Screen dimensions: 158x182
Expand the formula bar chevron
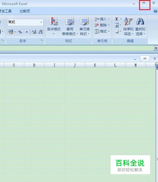point(156,48)
